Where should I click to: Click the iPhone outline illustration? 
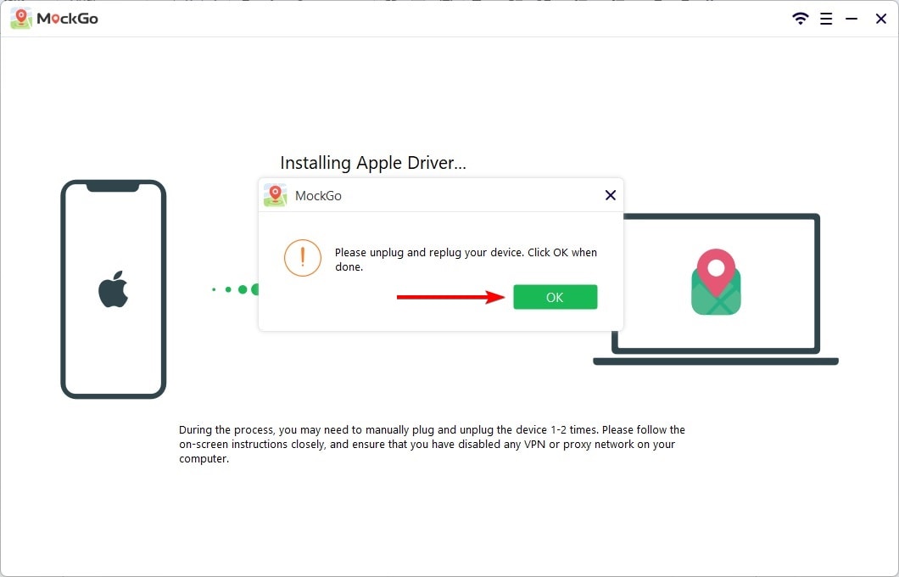[x=64, y=288]
